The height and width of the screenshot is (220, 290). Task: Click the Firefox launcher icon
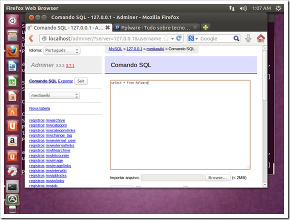12,51
